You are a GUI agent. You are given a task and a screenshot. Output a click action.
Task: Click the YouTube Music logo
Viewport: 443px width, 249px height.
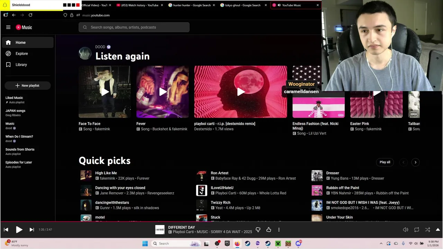(x=24, y=27)
